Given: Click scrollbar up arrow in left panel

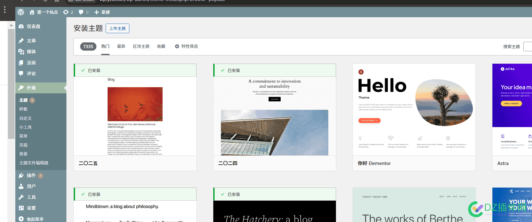Looking at the screenshot, I should (11, 25).
